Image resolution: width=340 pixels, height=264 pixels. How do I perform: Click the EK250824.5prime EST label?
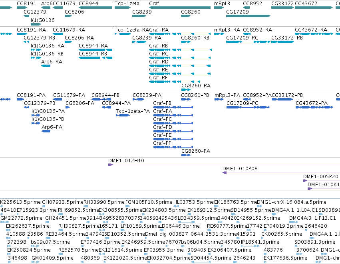tap(29, 250)
